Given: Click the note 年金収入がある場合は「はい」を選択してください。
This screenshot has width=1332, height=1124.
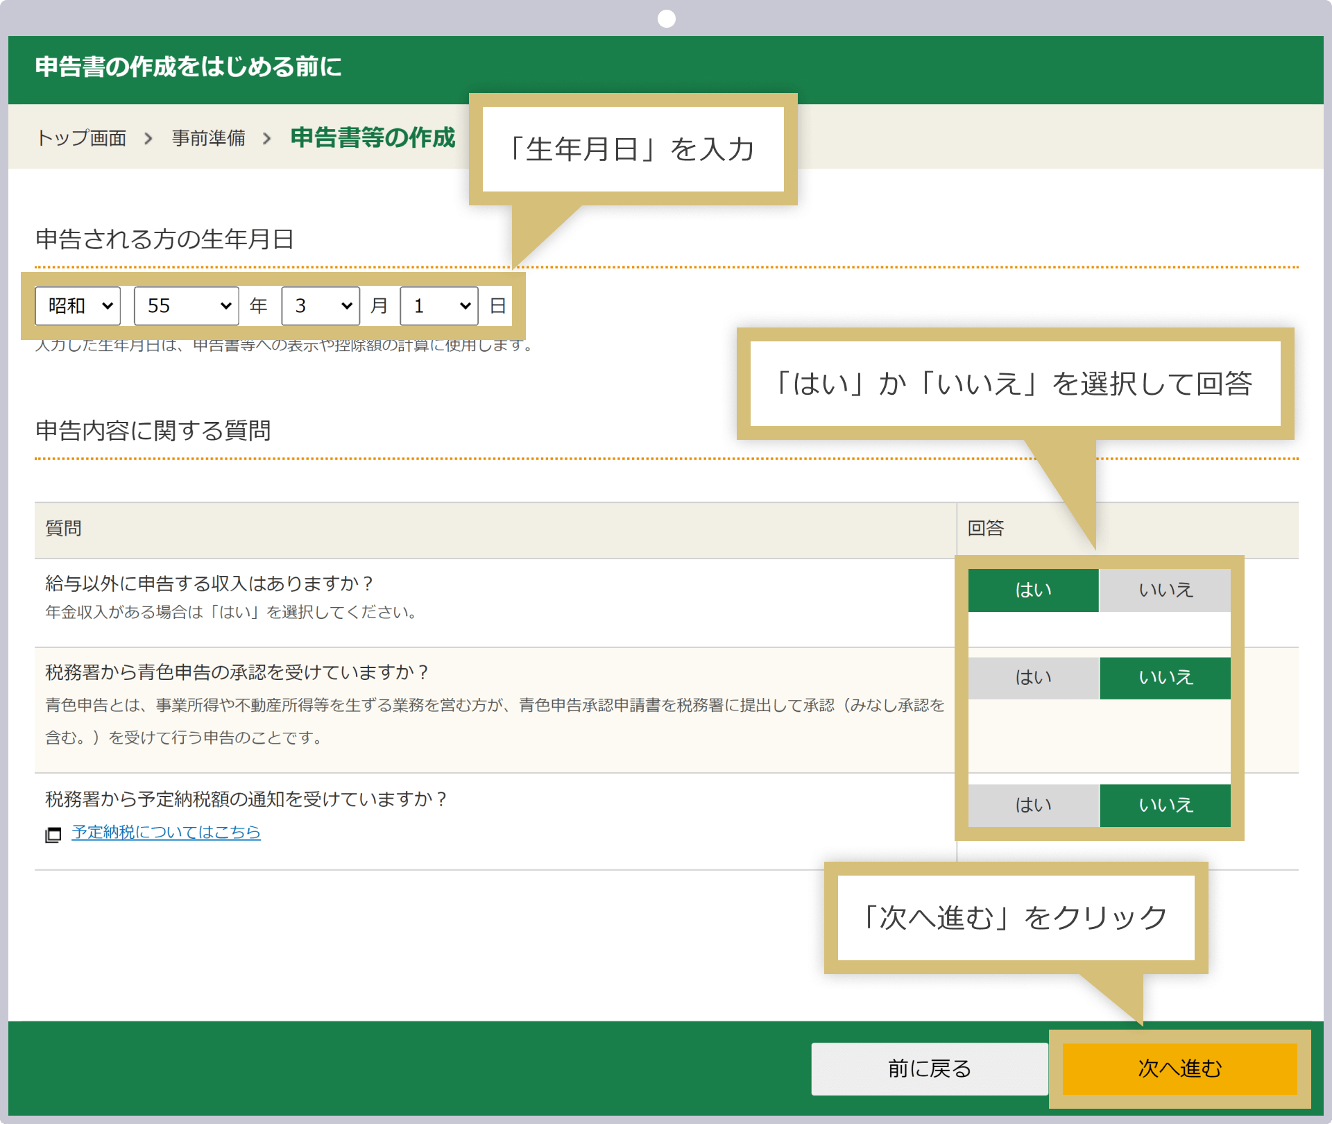Looking at the screenshot, I should coord(232,612).
